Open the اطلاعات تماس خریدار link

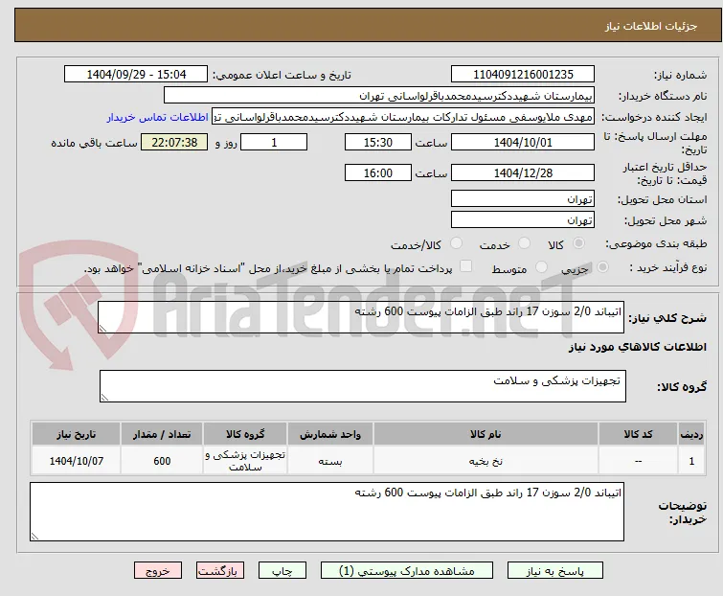[x=157, y=117]
